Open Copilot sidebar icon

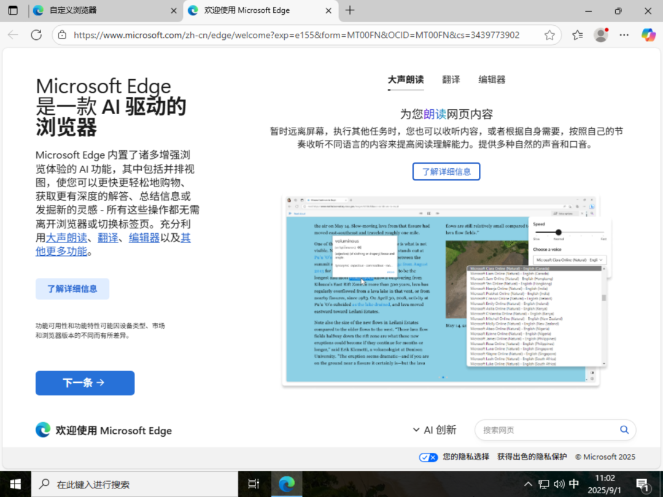point(648,35)
